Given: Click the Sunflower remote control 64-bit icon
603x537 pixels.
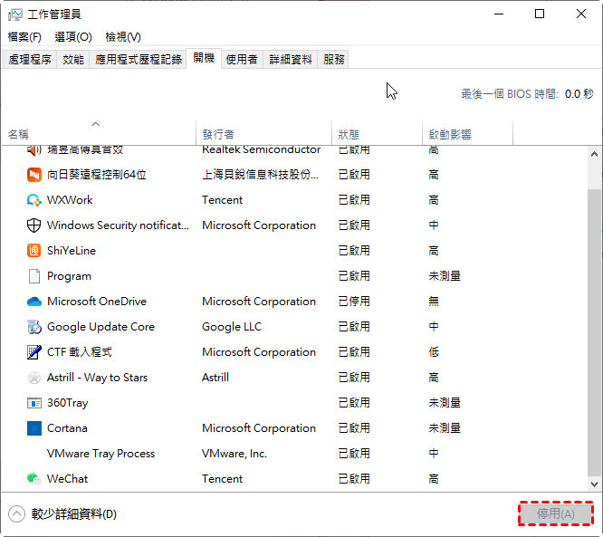Looking at the screenshot, I should 33,175.
